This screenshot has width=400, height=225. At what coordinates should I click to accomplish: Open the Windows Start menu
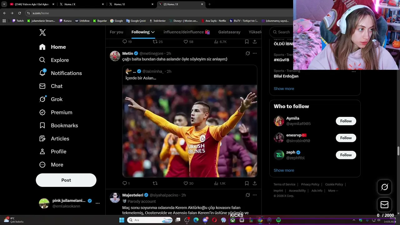pyautogui.click(x=122, y=220)
